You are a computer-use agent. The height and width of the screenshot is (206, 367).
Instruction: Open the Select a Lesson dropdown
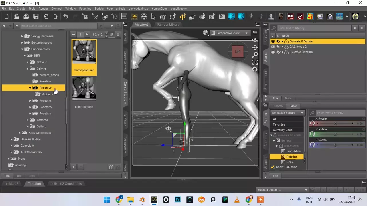282,190
